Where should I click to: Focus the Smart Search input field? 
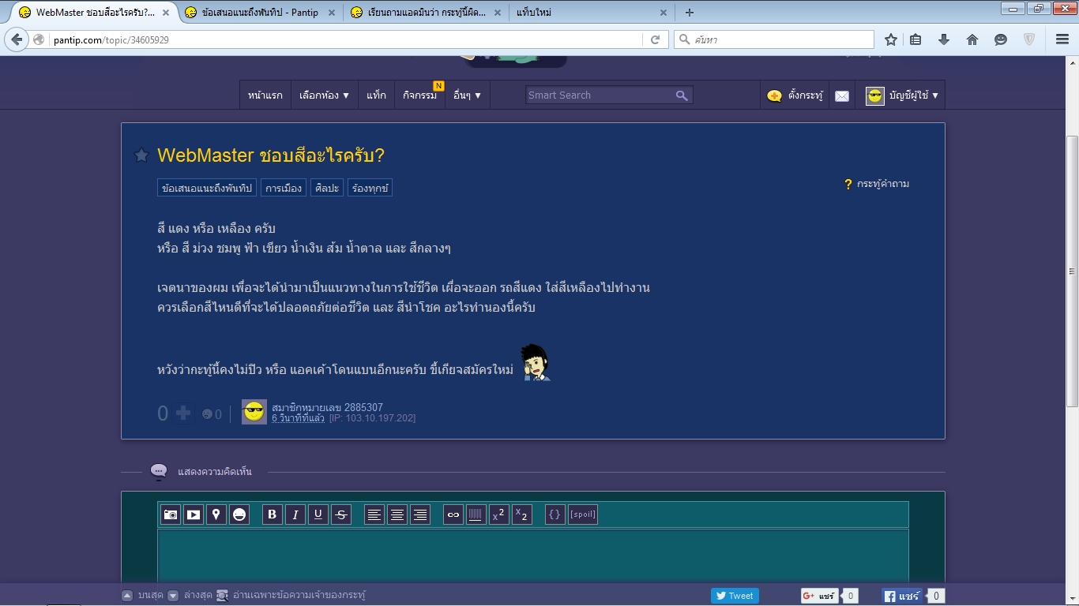(599, 95)
